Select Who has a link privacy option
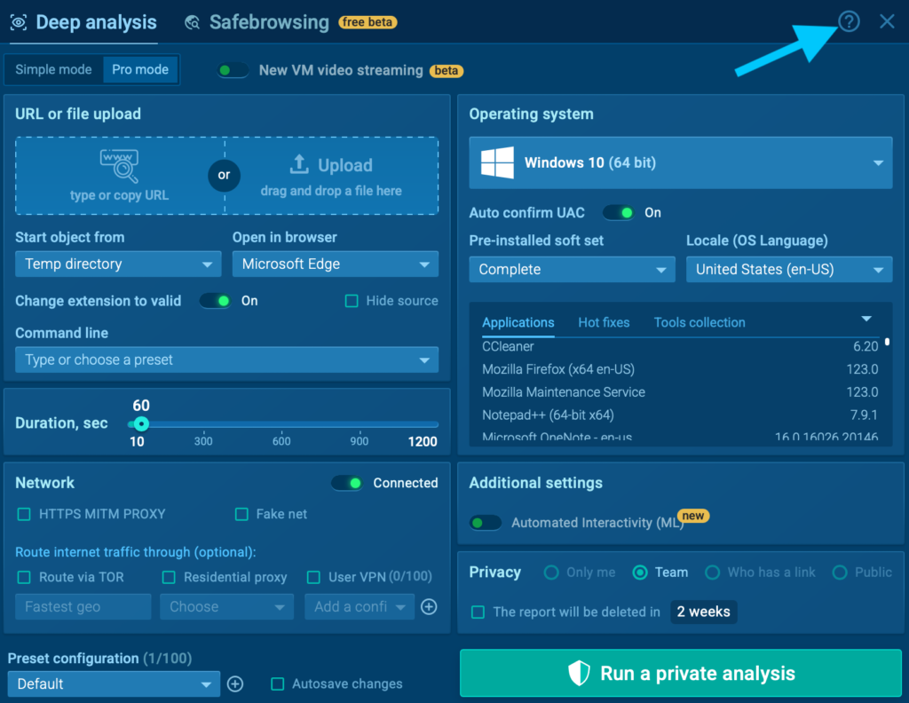This screenshot has height=703, width=909. coord(713,573)
